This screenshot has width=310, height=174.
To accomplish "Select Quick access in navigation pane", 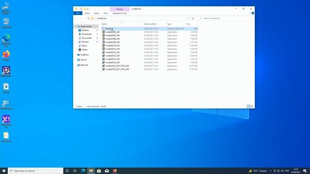I will 86,26.
